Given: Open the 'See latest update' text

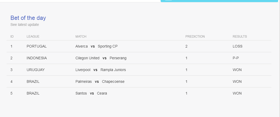Looking at the screenshot, I should [x=25, y=25].
